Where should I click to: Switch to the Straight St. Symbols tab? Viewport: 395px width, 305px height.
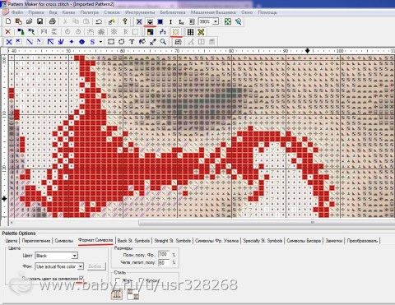tap(173, 241)
